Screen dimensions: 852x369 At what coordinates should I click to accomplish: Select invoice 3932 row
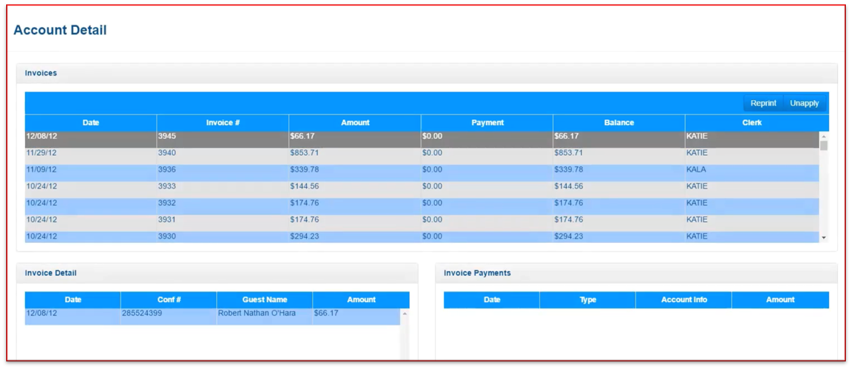(223, 203)
